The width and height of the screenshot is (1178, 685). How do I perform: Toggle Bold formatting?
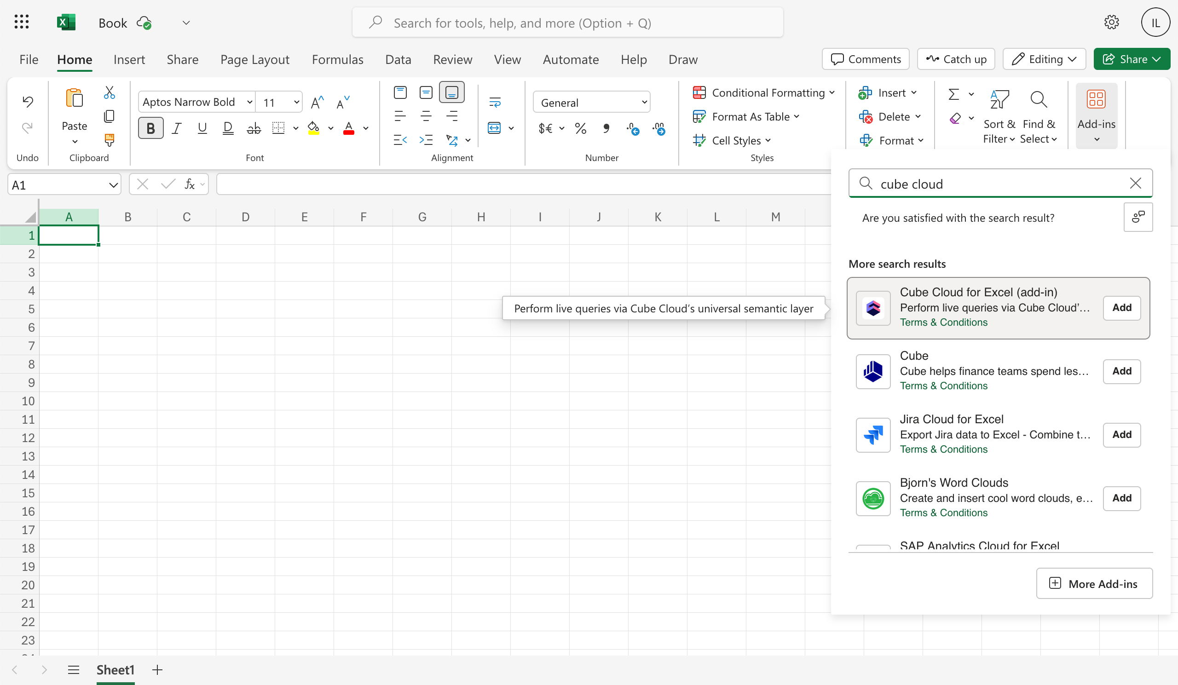pos(150,128)
